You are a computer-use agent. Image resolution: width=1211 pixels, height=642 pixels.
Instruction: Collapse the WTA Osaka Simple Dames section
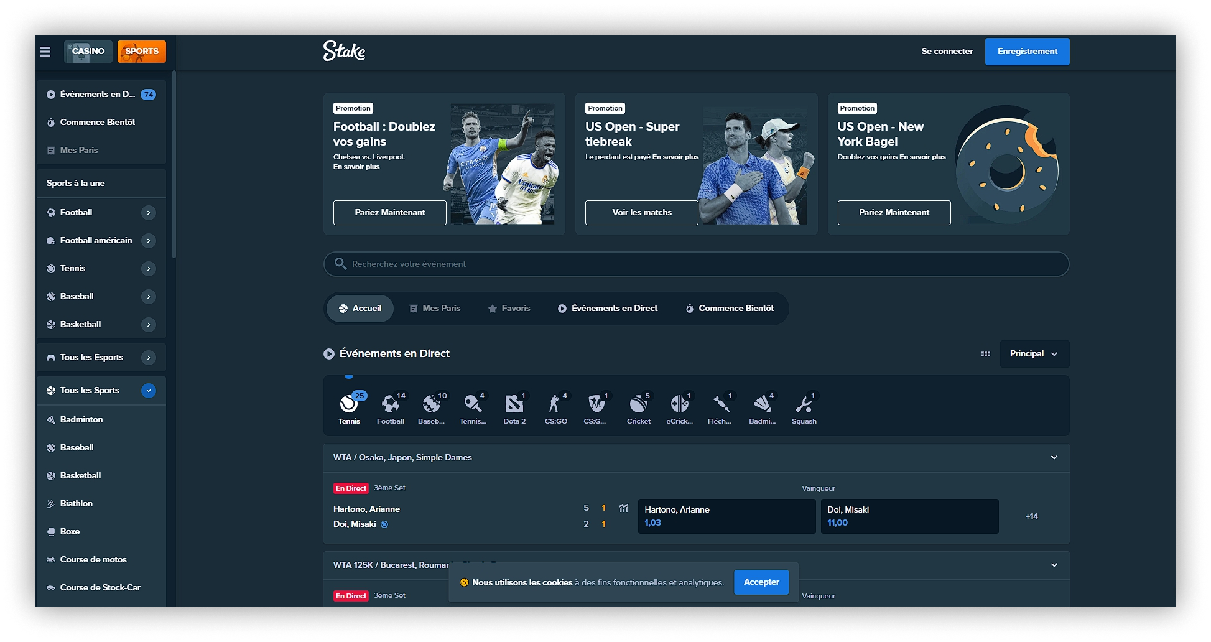(1054, 457)
